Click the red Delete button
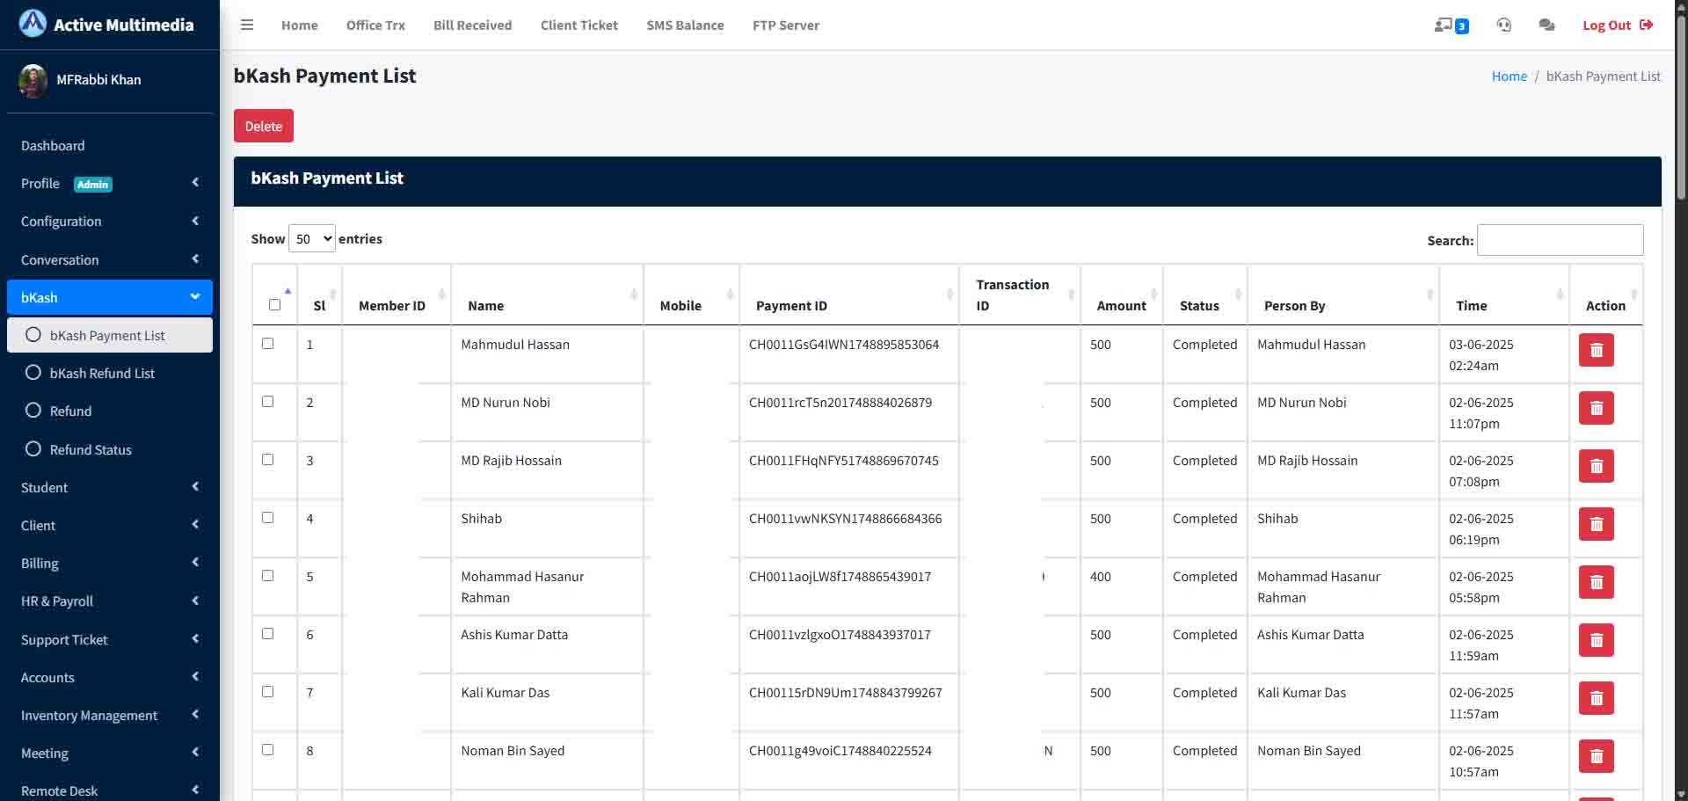This screenshot has width=1688, height=801. coord(264,126)
